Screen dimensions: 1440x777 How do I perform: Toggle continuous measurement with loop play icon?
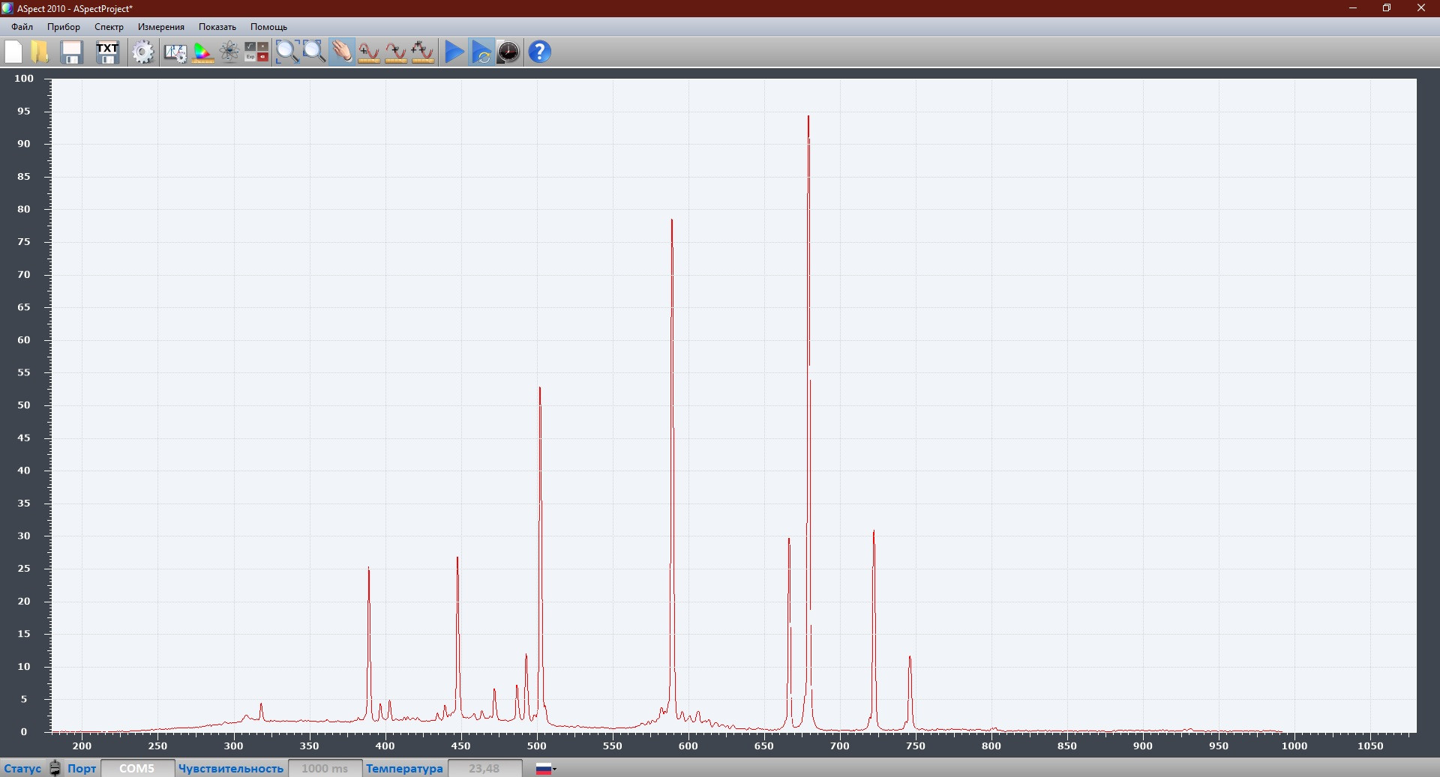tap(481, 52)
